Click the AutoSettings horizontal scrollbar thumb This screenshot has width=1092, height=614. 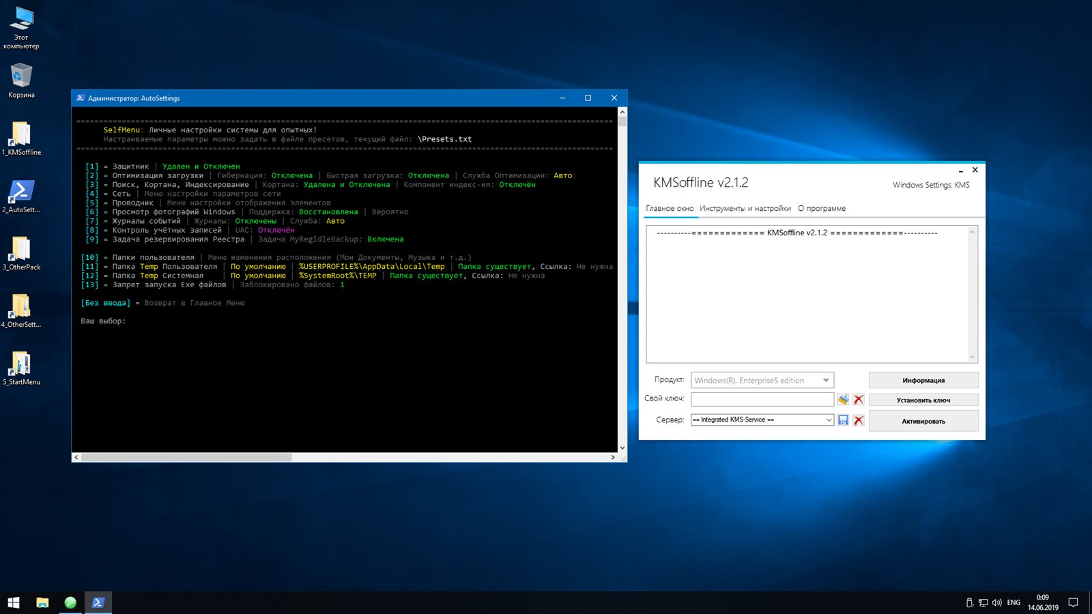(186, 457)
